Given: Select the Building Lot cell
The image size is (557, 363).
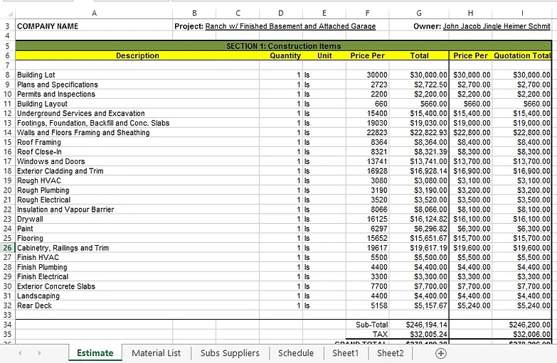Looking at the screenshot, I should [x=137, y=75].
